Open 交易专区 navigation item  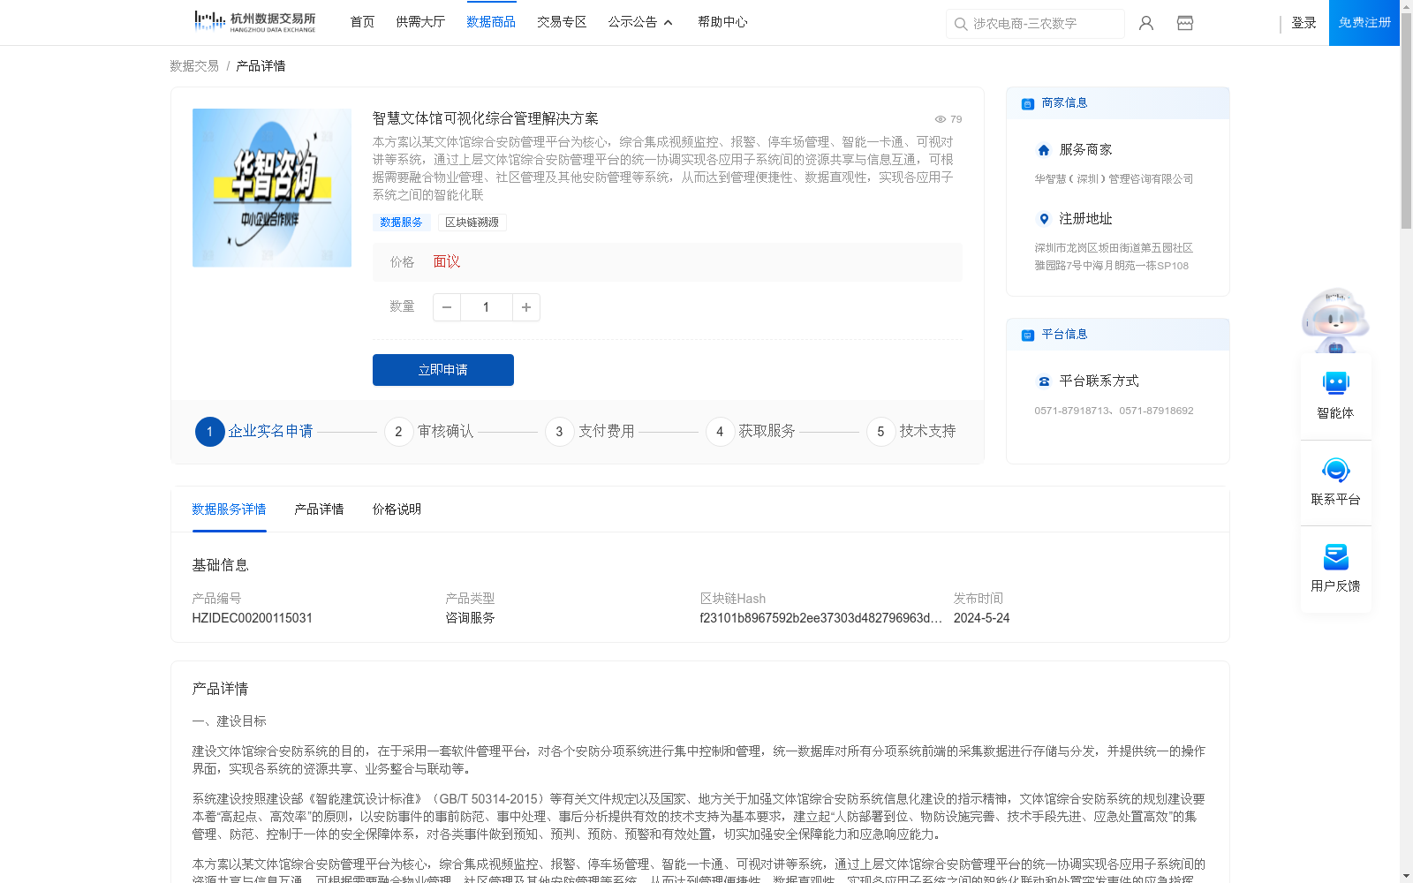click(562, 22)
